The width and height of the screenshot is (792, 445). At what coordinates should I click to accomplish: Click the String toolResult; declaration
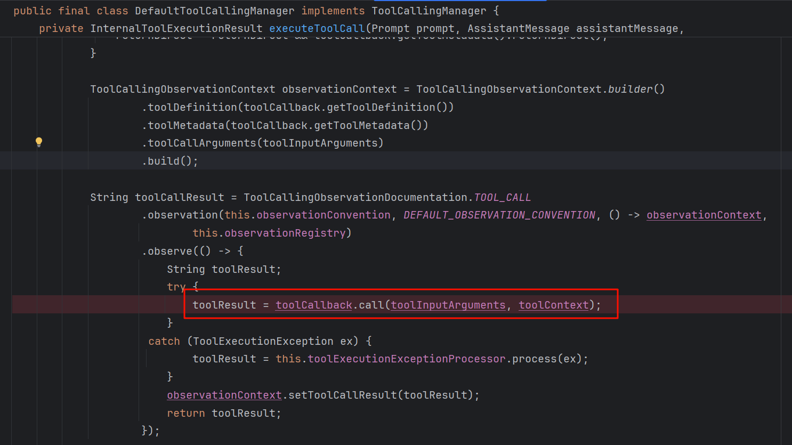224,269
